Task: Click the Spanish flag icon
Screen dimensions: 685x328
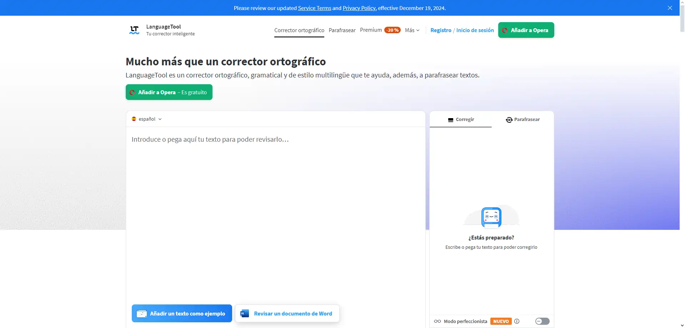Action: pyautogui.click(x=134, y=119)
